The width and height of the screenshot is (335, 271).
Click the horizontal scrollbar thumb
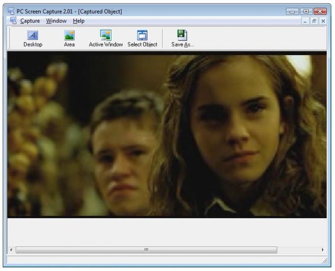point(146,250)
